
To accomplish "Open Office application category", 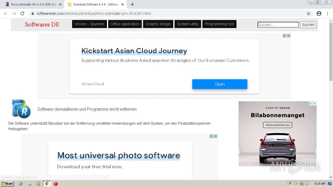I will pos(125,24).
